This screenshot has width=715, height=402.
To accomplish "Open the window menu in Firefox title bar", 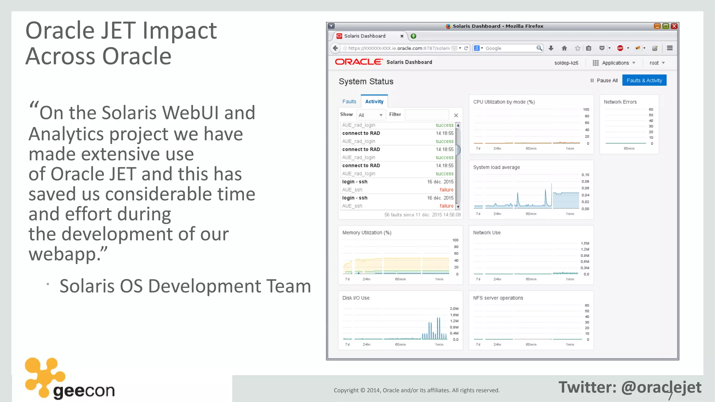I will tap(331, 26).
